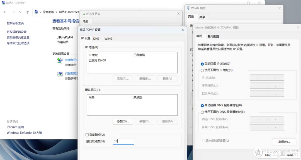Viewport: 301px width, 160px height.
Task: Open Internet 选项 link
Action: [15, 127]
